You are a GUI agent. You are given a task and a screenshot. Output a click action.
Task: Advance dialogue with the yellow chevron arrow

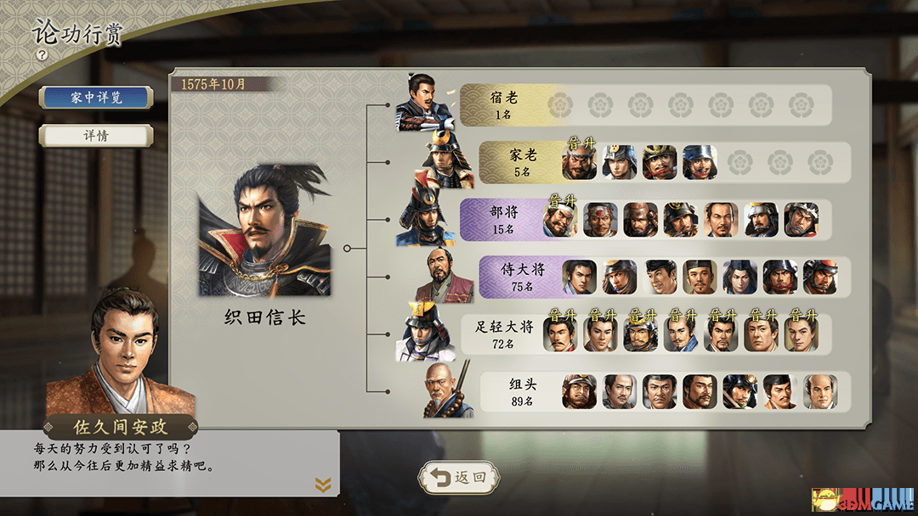click(x=323, y=485)
